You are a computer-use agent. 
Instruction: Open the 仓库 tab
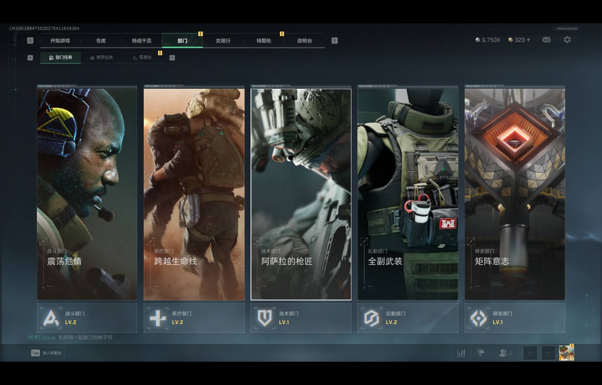(101, 41)
